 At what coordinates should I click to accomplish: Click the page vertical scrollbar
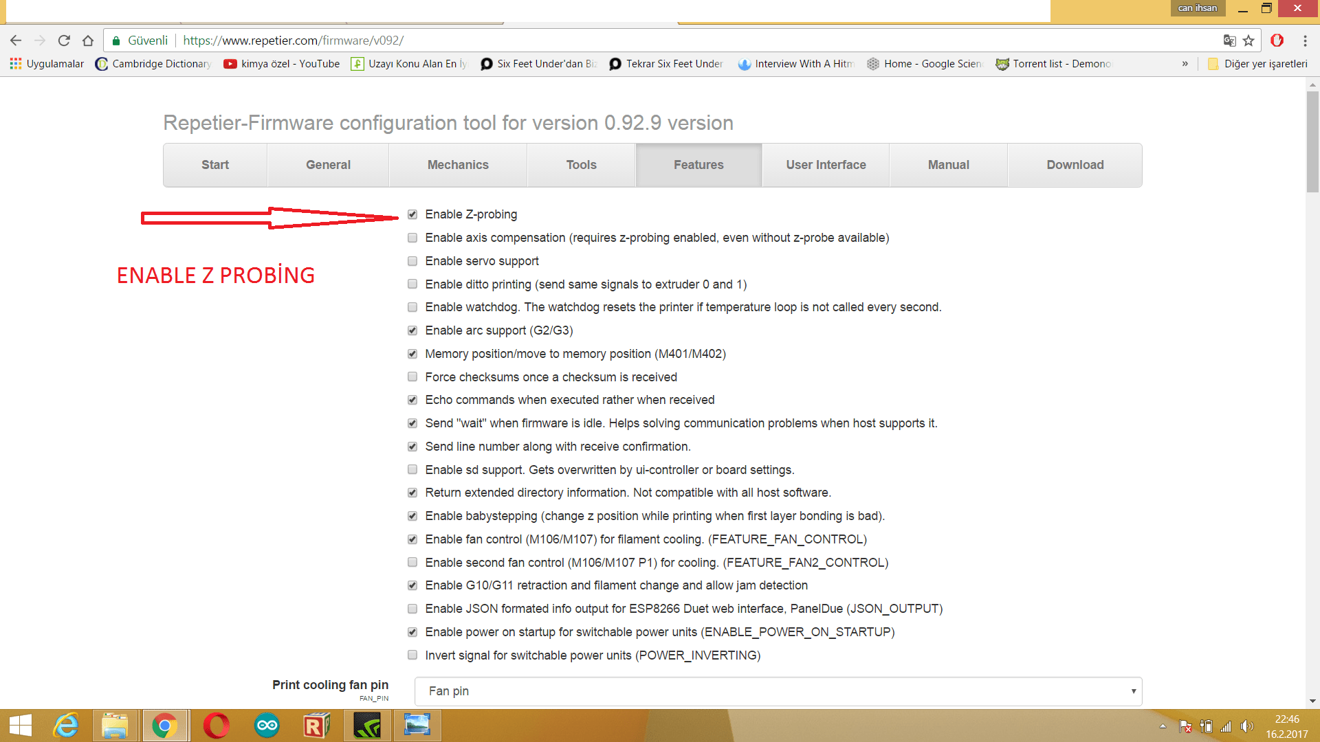pos(1312,141)
